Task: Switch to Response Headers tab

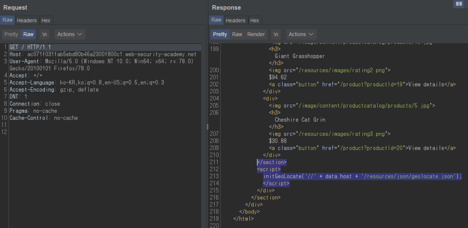Action: 235,20
